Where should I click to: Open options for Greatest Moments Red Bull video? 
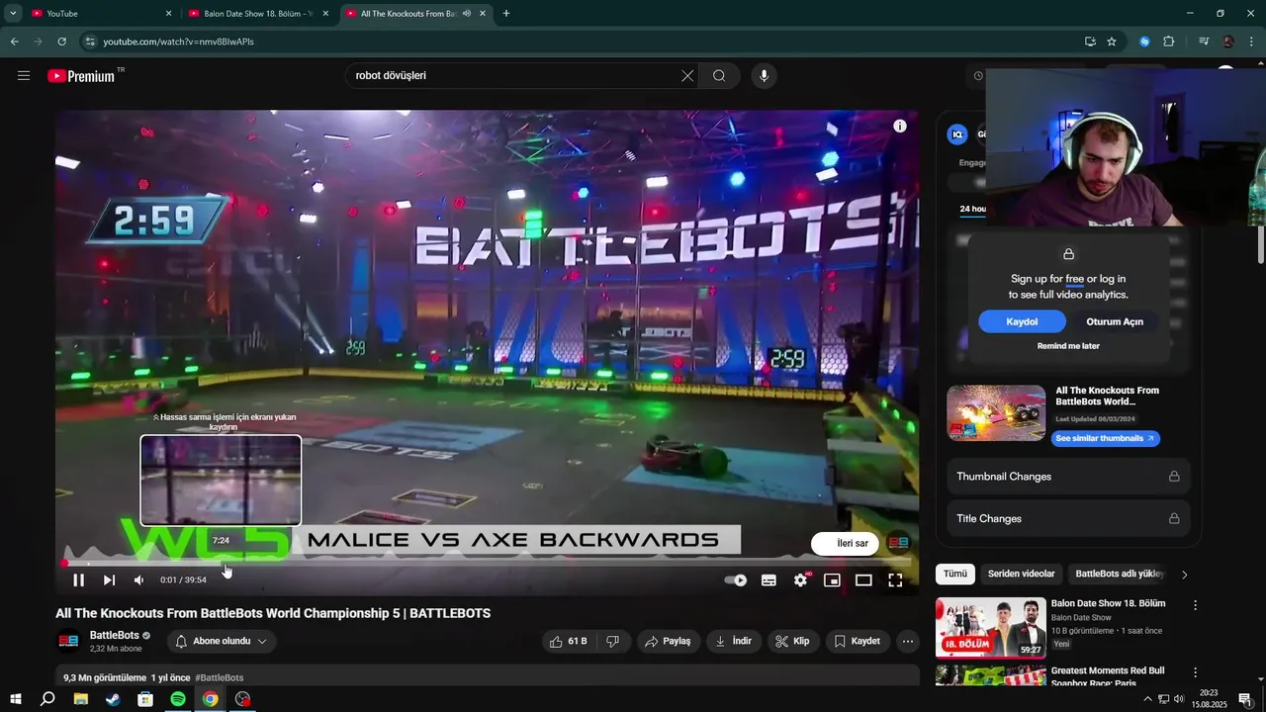[1195, 672]
